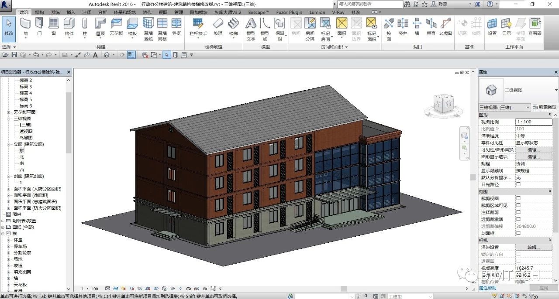This screenshot has width=559, height=299.
Task: Toggle the 裁剪区域可见 checkbox
Action: (518, 205)
